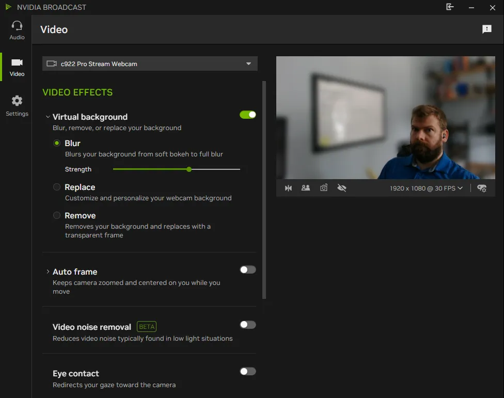Click the NVIDIA logo in the title bar
The height and width of the screenshot is (398, 504).
[8, 7]
